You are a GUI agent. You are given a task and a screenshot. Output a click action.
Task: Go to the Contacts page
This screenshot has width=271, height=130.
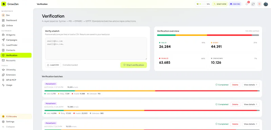point(16,50)
